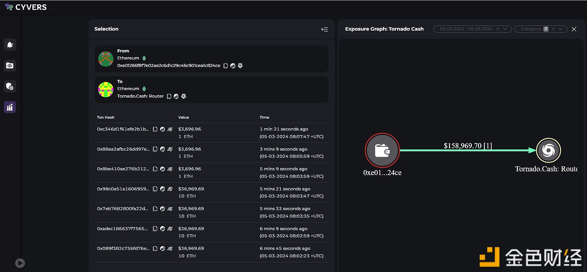This screenshot has width=587, height=272.
Task: Copy txn hash 0xc346d1f61efe2b1b
Action: [x=155, y=129]
